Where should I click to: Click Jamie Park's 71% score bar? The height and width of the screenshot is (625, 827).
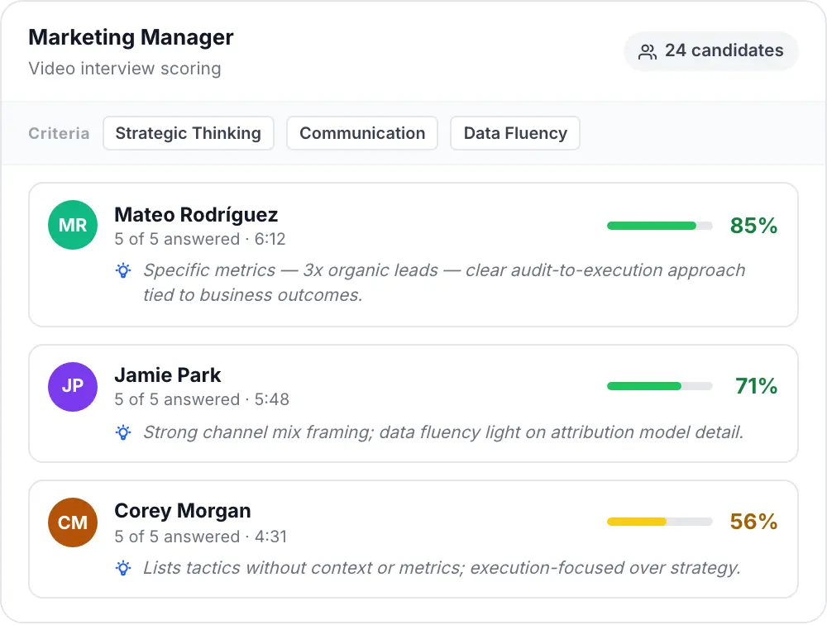pos(659,386)
